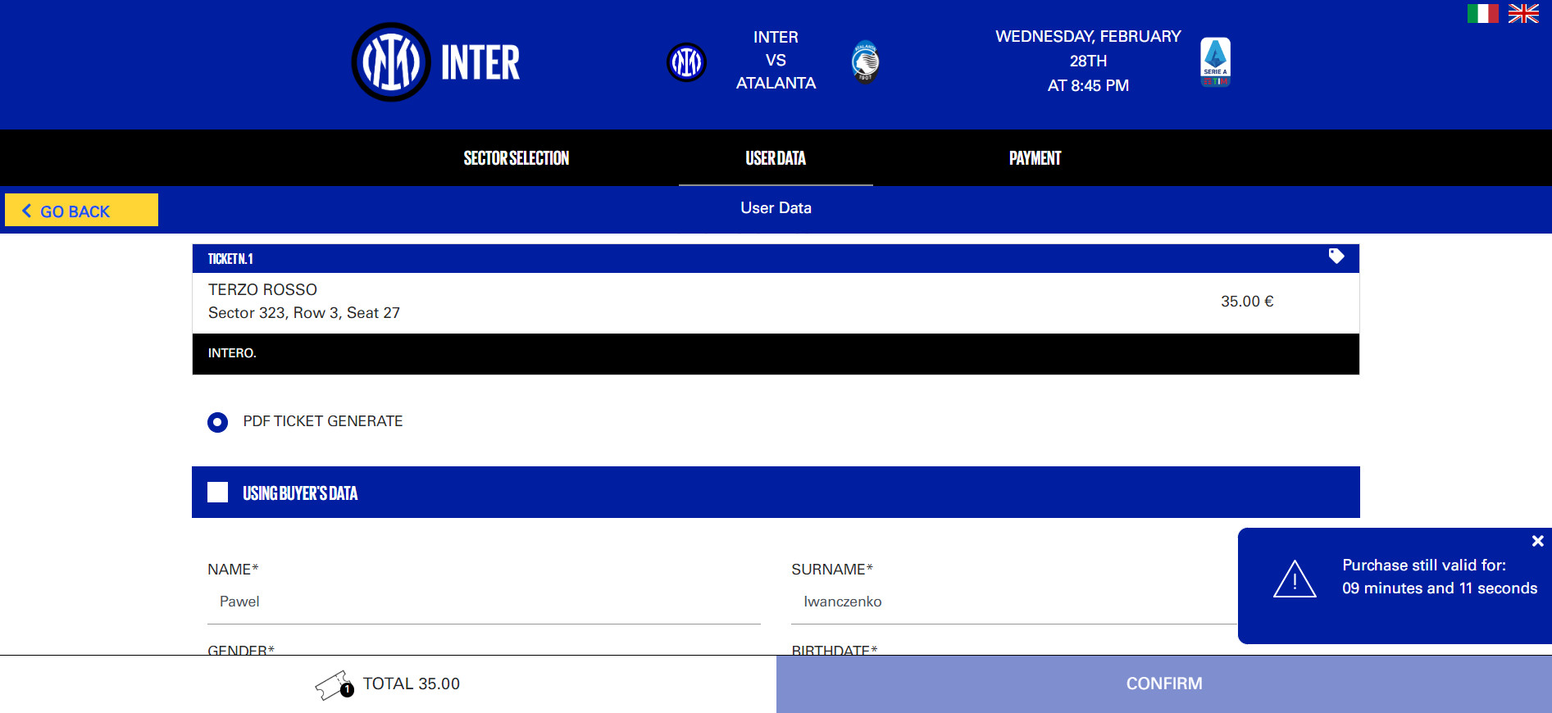Screen dimensions: 1552x713
Task: Switch language to English UK flag
Action: point(1522,14)
